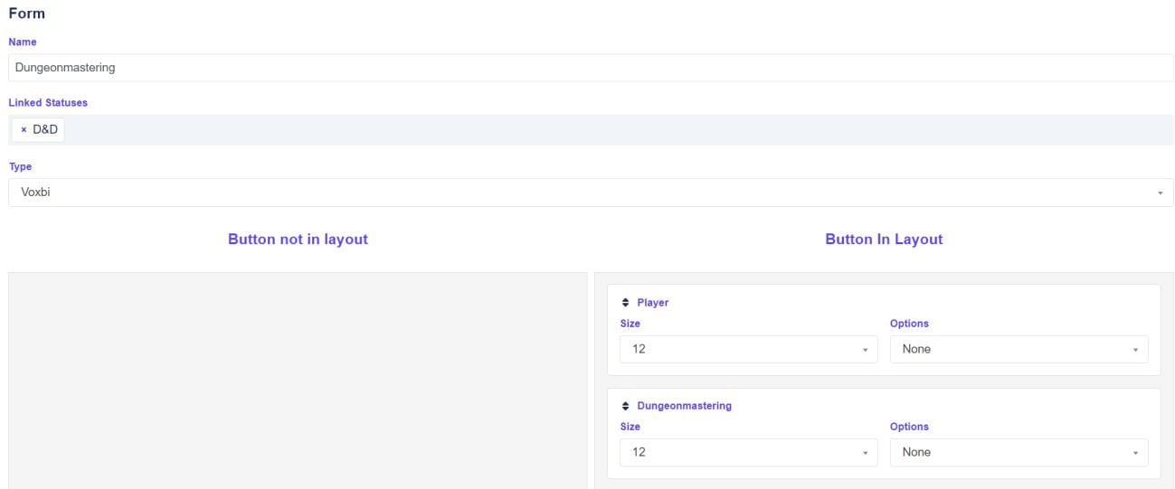The image size is (1175, 489).
Task: Remove the D&D linked status tag
Action: (24, 130)
